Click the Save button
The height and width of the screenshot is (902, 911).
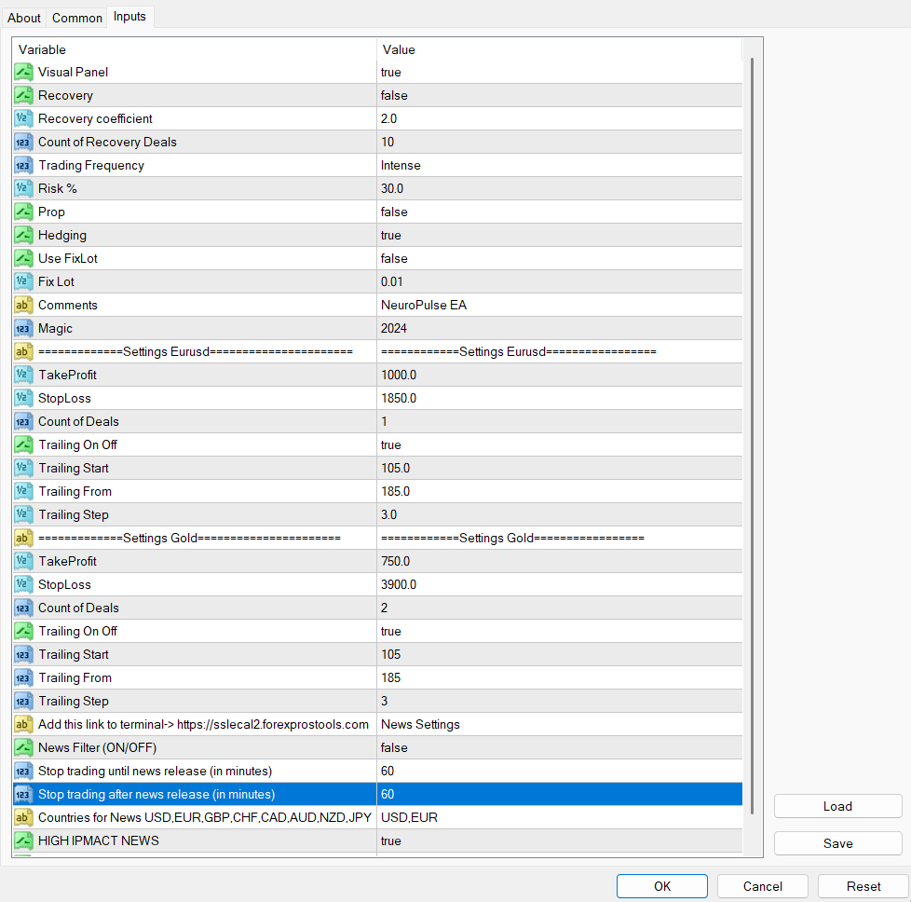point(837,843)
